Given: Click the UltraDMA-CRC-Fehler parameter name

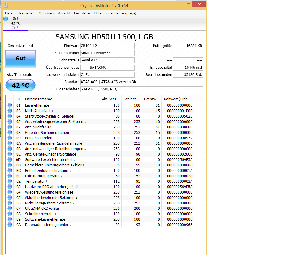Looking at the screenshot, I should click(x=42, y=209).
